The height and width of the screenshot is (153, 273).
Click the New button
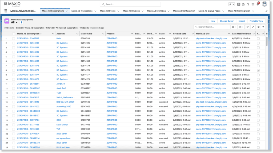pos(213,21)
